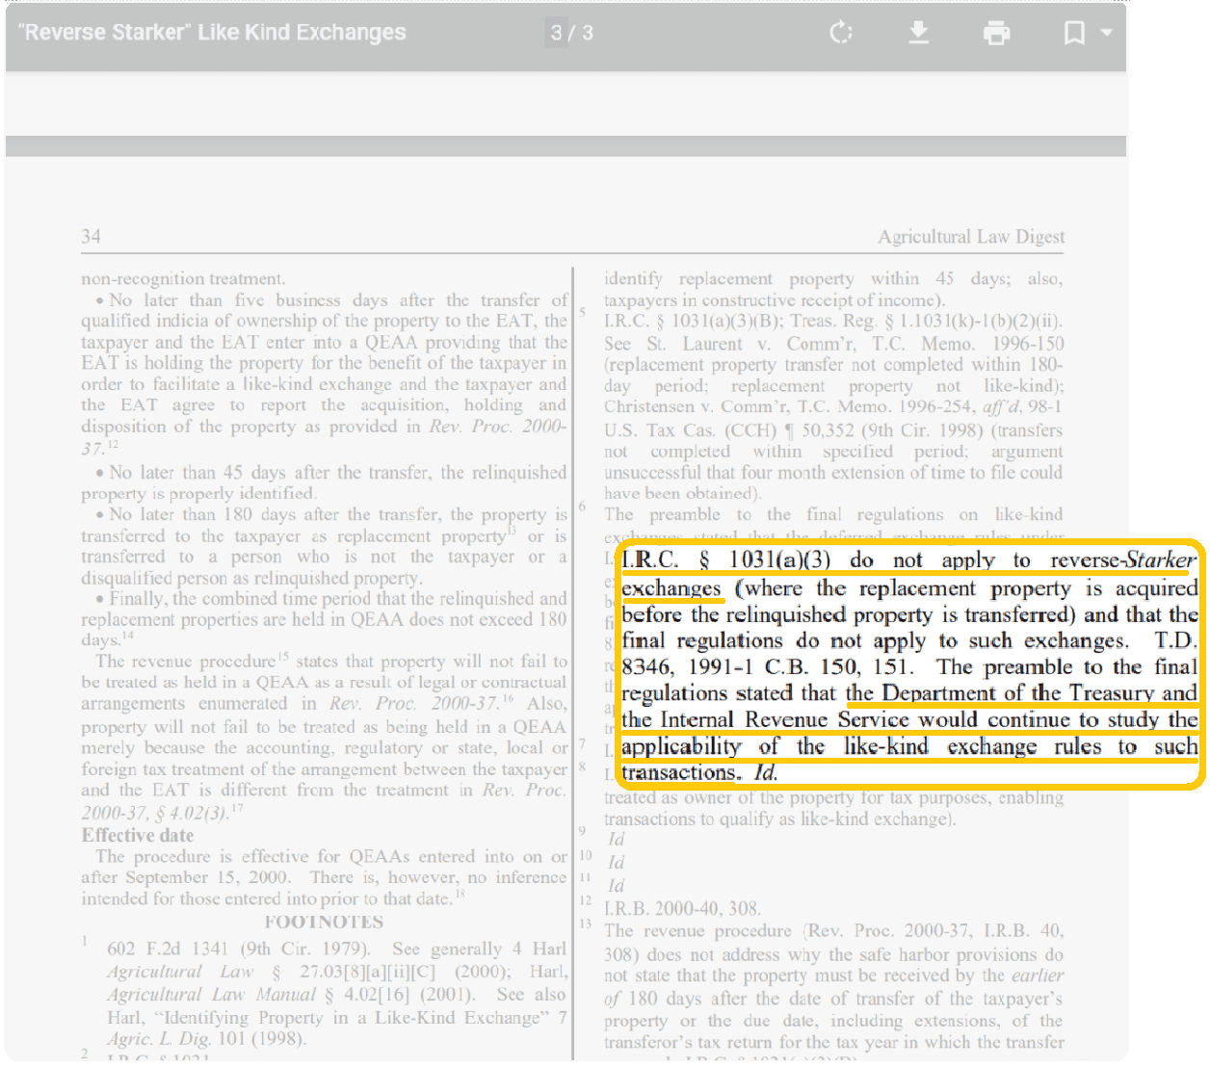Click the underlined word "exchanges" in the highlight

pyautogui.click(x=671, y=588)
